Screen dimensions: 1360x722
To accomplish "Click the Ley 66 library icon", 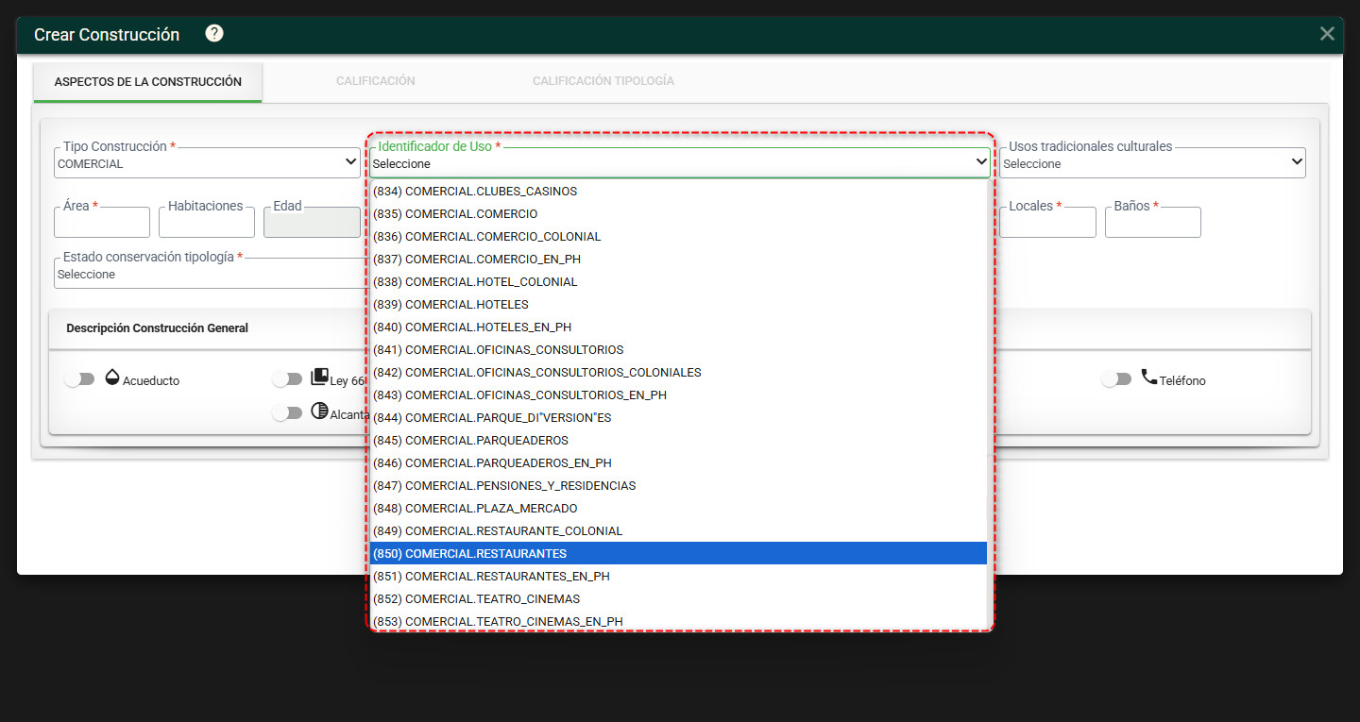I will [319, 378].
